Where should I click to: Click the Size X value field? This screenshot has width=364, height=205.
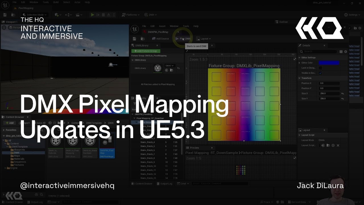tap(329, 93)
